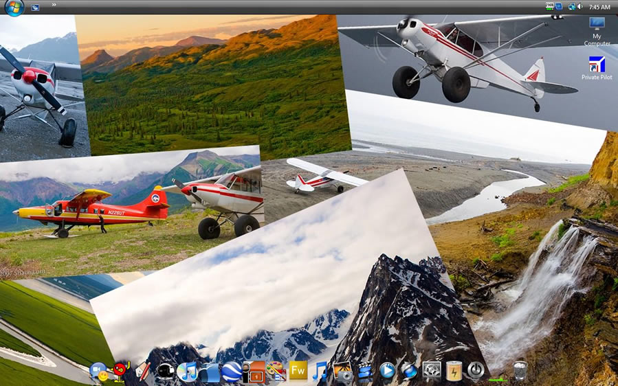Open the gear system settings dock icon
The height and width of the screenshot is (386, 618).
[431, 371]
